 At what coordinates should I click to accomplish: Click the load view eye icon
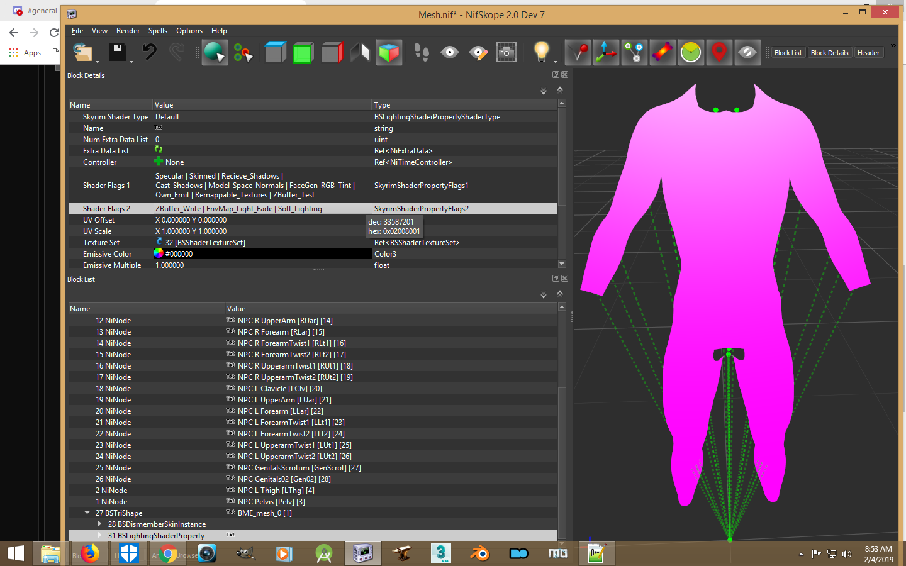pos(449,52)
